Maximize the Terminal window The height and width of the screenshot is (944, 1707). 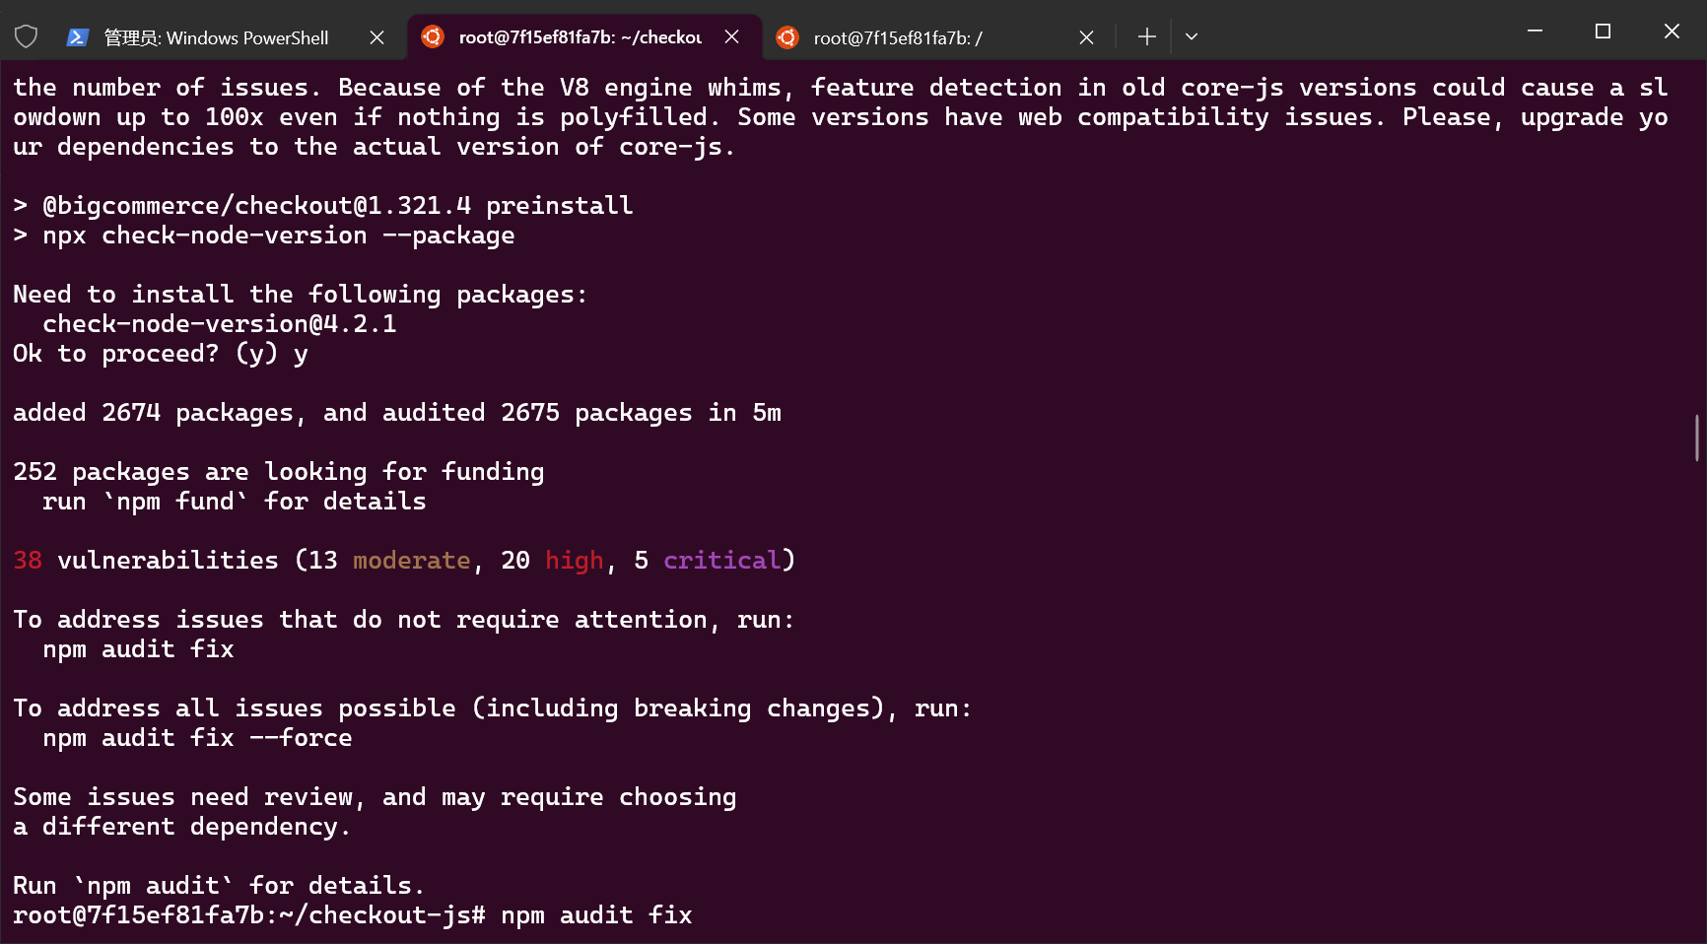1603,31
